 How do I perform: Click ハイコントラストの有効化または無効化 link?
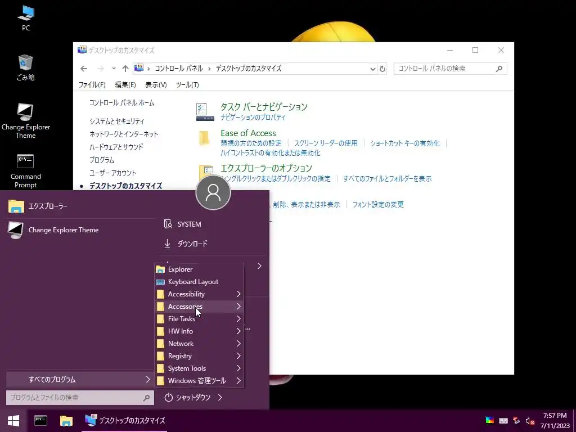click(x=271, y=153)
